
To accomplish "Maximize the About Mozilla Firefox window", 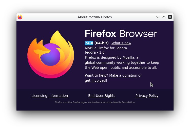I will coord(164,17).
